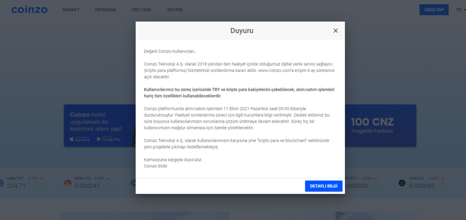This screenshot has height=220, width=466.
Task: Click the Değerli Coinzo Kullanıcıları greeting
Action: click(169, 51)
